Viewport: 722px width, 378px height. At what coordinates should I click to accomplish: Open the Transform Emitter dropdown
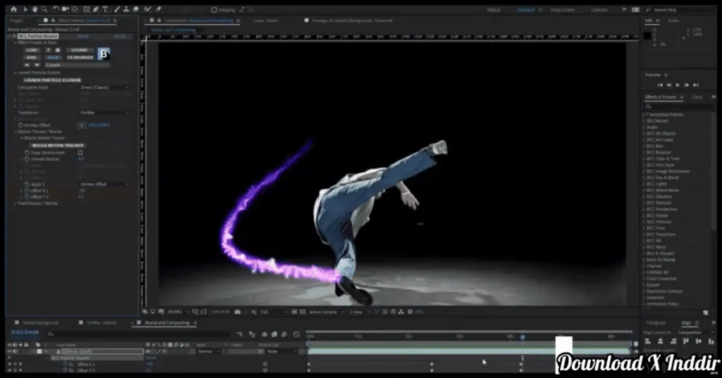104,113
